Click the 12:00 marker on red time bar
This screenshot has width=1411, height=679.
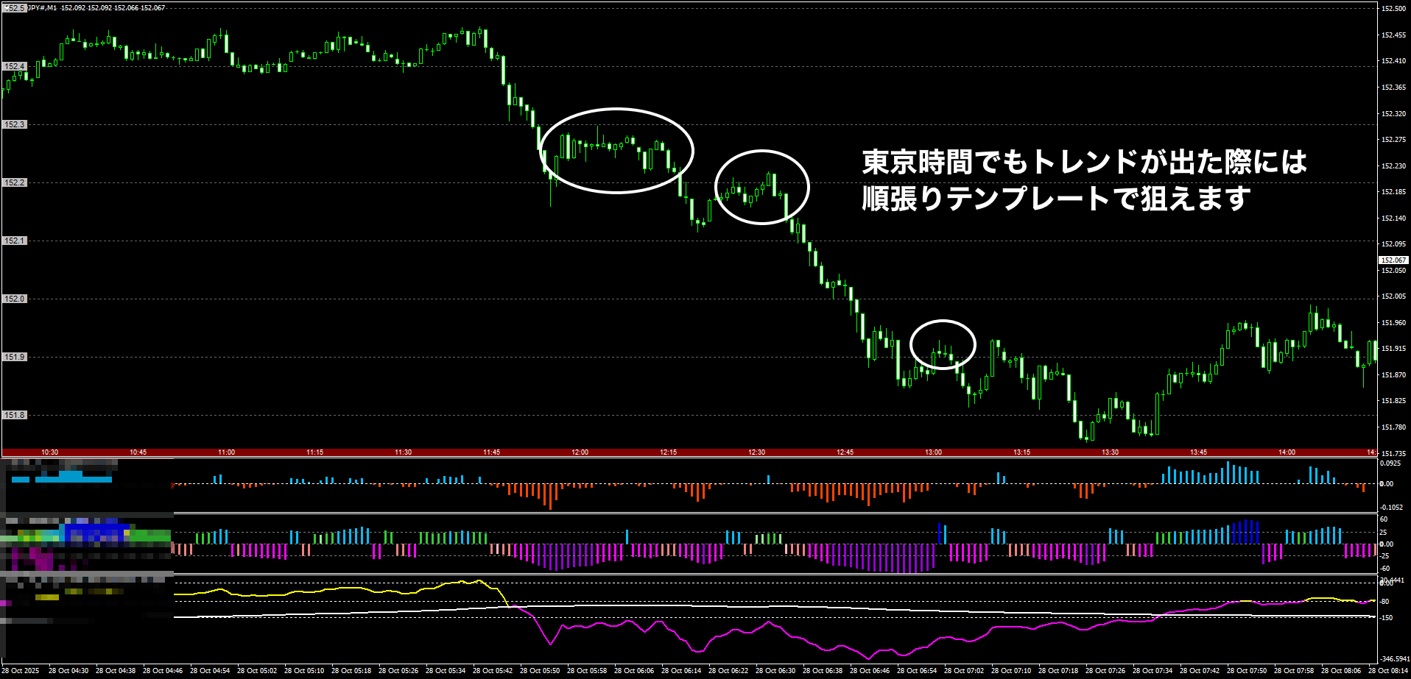[580, 452]
